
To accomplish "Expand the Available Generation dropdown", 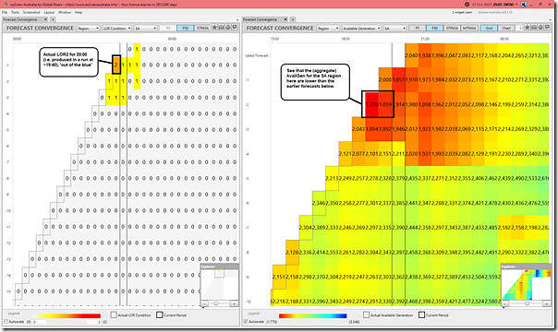I will tap(361, 28).
